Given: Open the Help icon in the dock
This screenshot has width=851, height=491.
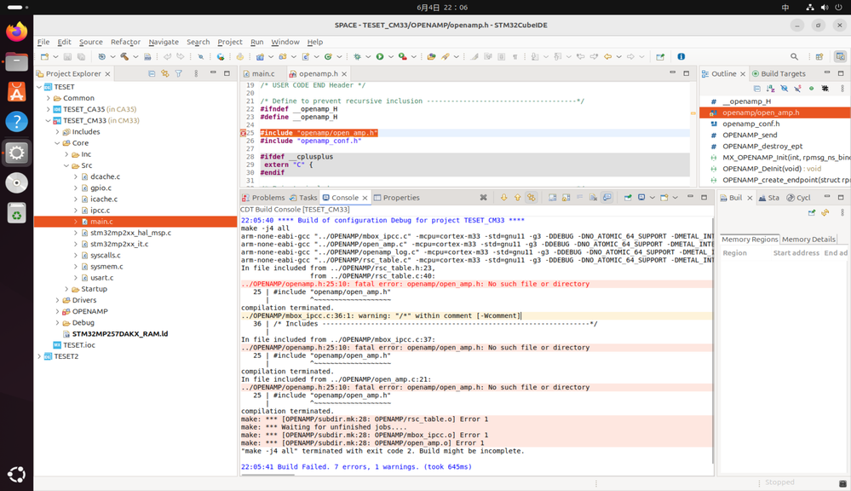Looking at the screenshot, I should [x=16, y=122].
